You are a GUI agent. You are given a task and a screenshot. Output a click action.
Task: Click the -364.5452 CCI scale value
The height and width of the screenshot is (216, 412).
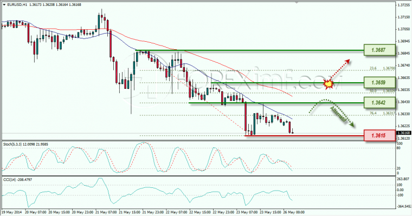[404, 207]
